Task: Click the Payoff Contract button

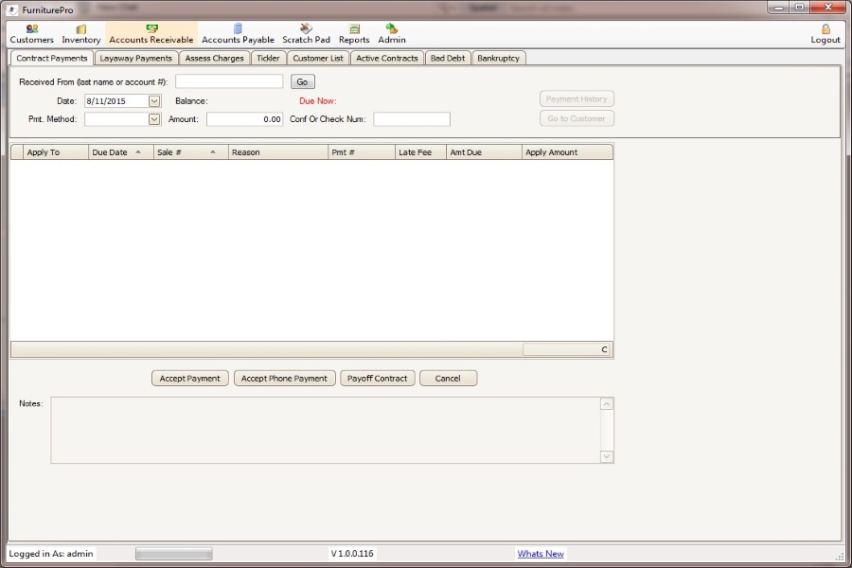Action: (377, 379)
